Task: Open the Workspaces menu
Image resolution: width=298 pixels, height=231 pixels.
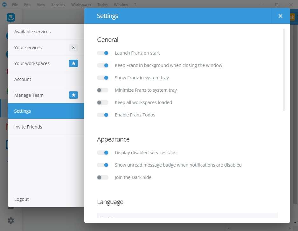Action: pyautogui.click(x=81, y=5)
